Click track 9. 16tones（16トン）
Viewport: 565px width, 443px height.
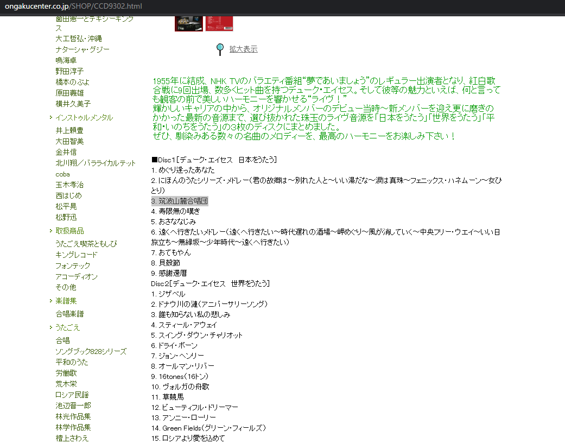click(180, 376)
